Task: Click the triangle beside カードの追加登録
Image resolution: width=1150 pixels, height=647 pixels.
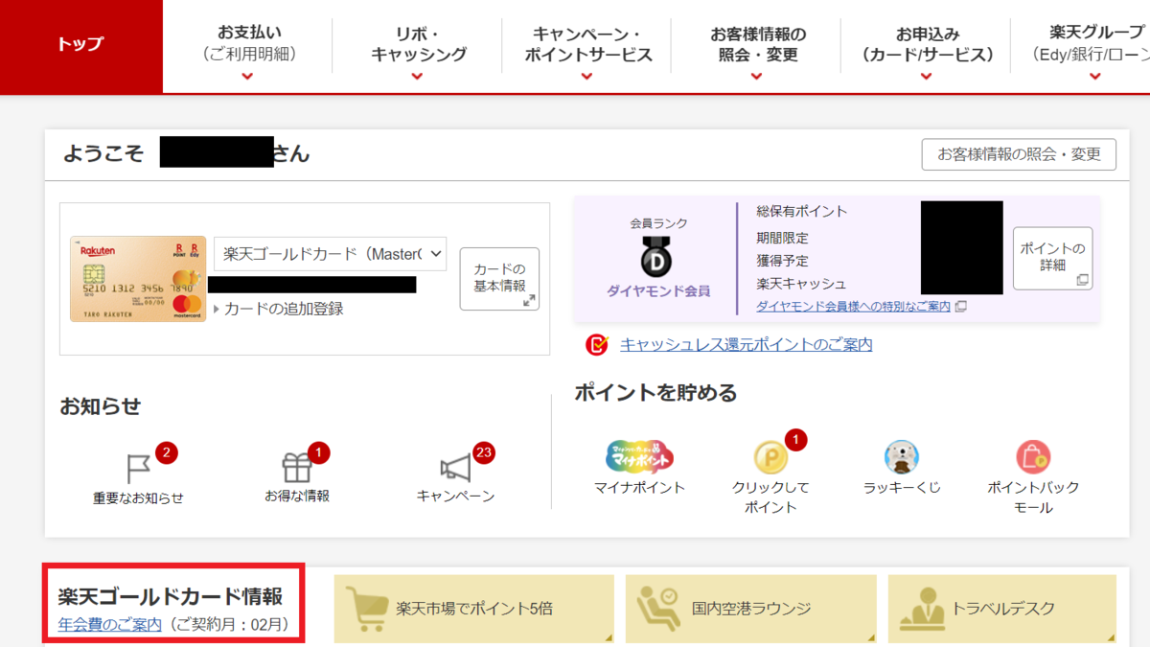Action: tap(217, 309)
